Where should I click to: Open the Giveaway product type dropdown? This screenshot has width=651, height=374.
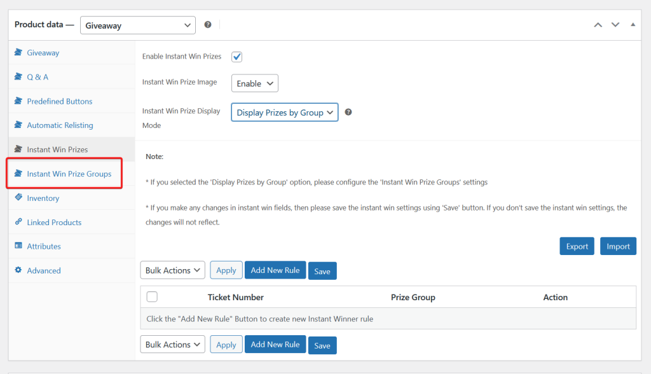(138, 25)
